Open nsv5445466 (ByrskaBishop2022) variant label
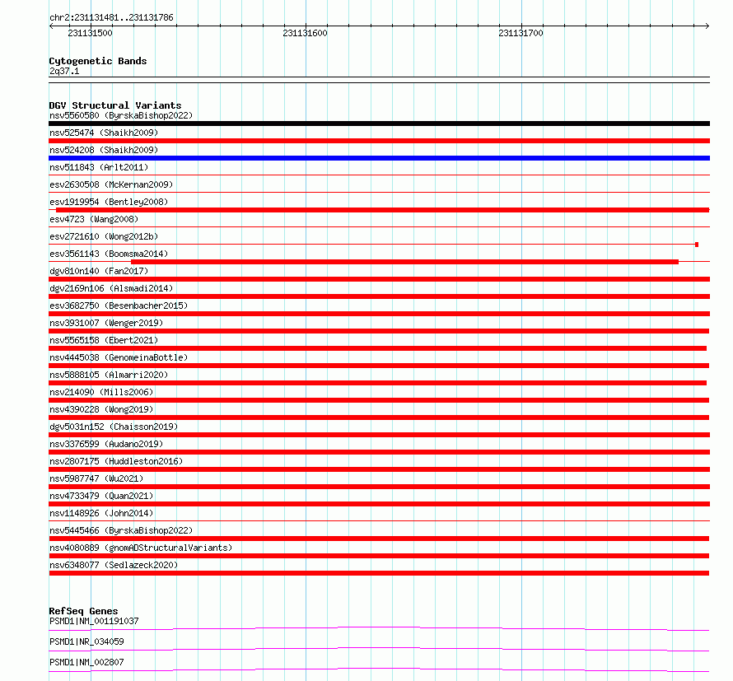Image resolution: width=733 pixels, height=681 pixels. click(121, 530)
